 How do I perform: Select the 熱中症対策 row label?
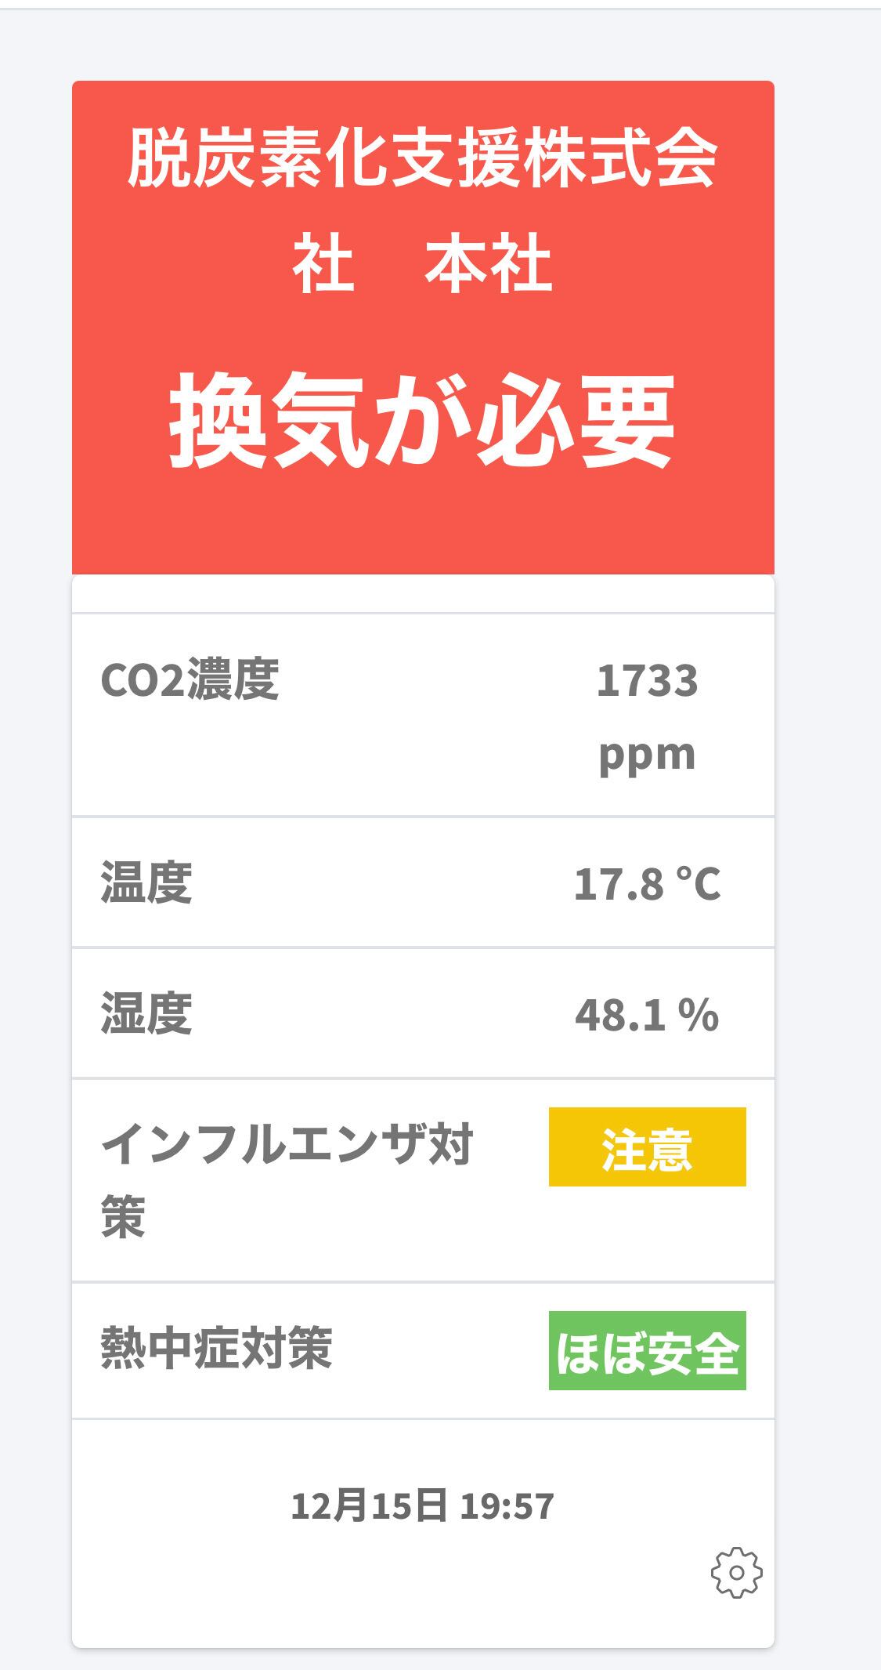point(217,1348)
